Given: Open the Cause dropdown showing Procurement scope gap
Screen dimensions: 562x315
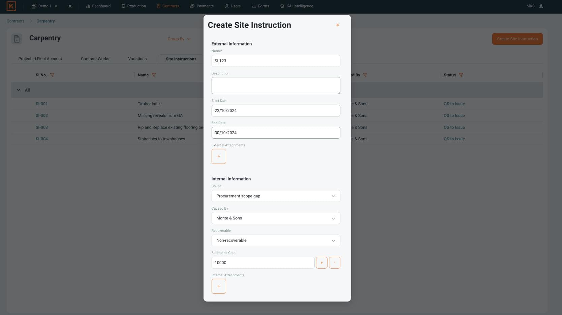Looking at the screenshot, I should [x=276, y=196].
